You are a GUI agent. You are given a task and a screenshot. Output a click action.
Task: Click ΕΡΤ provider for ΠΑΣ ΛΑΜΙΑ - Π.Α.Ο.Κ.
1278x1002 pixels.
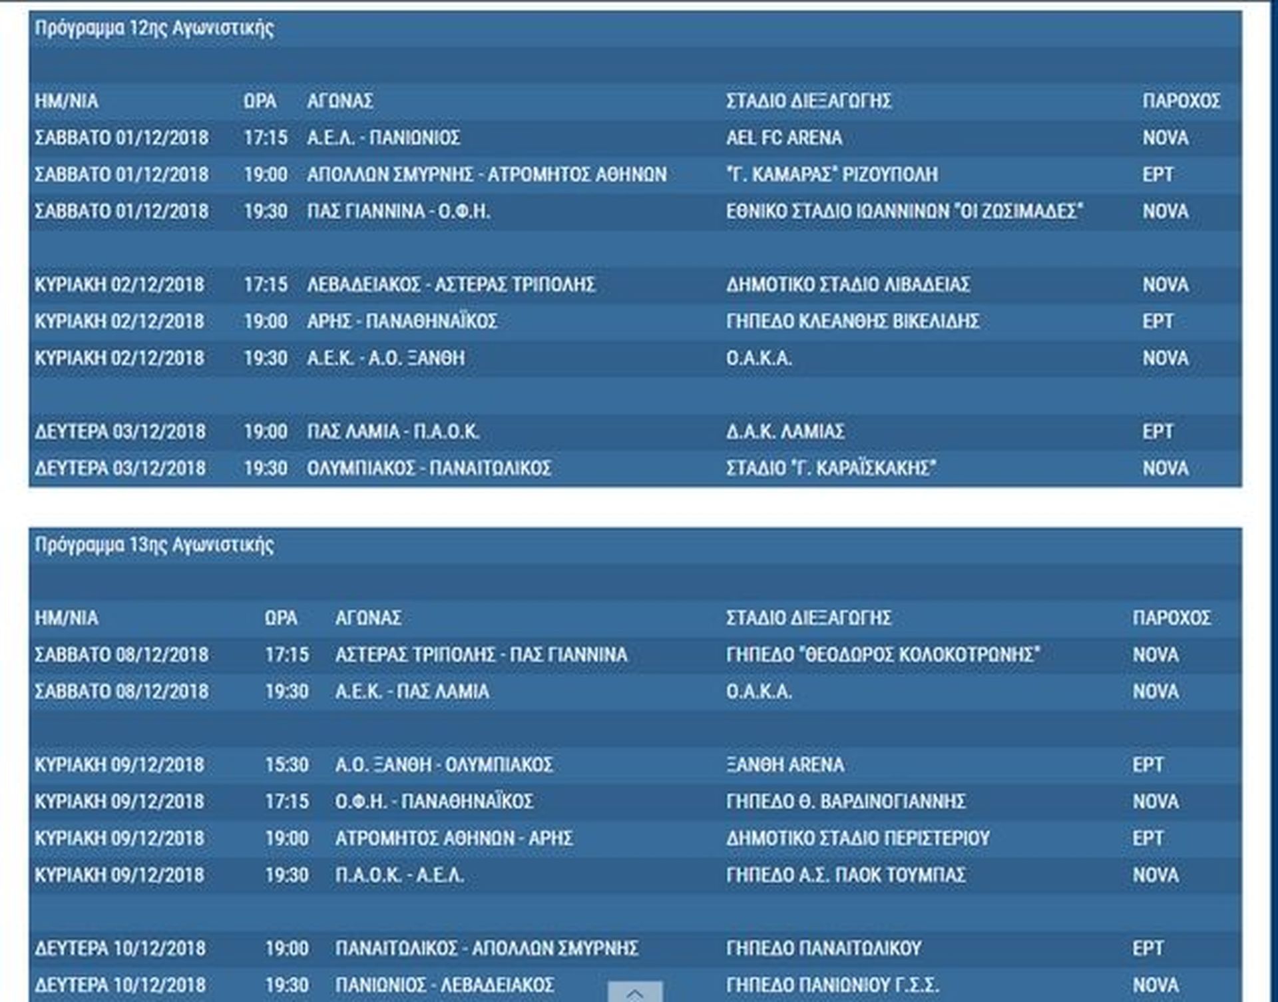(x=1158, y=432)
